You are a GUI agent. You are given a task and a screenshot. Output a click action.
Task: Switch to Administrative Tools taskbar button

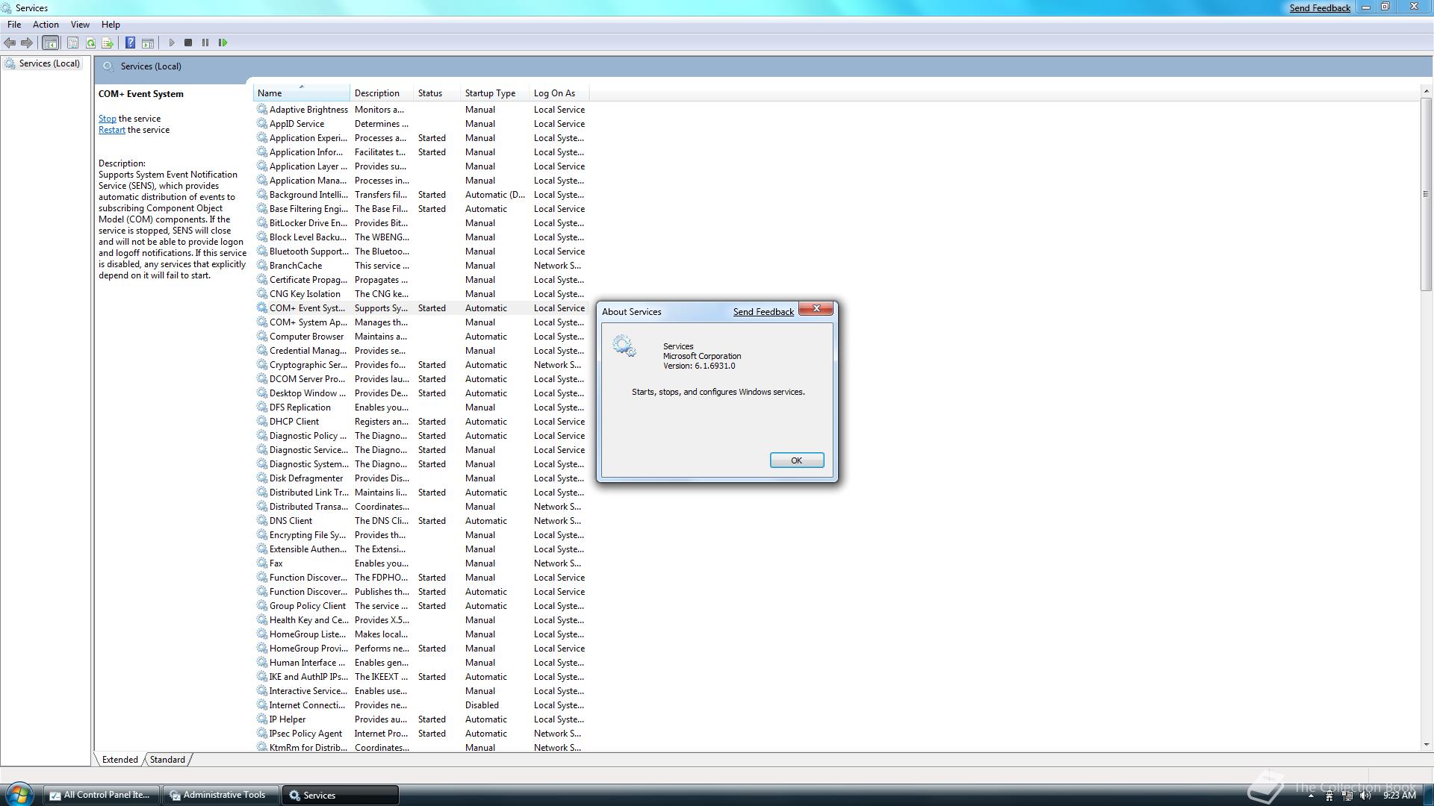click(x=220, y=795)
